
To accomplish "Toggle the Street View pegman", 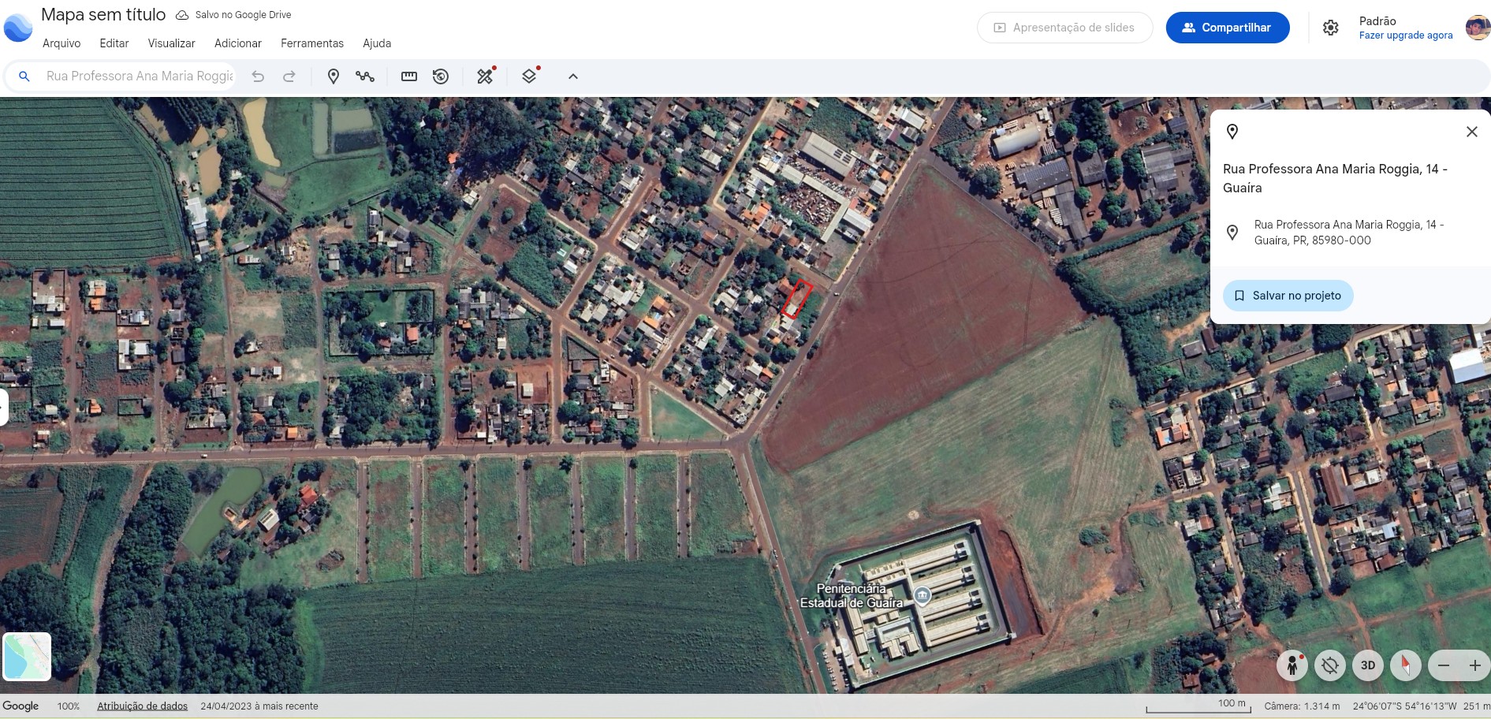I will tap(1292, 665).
